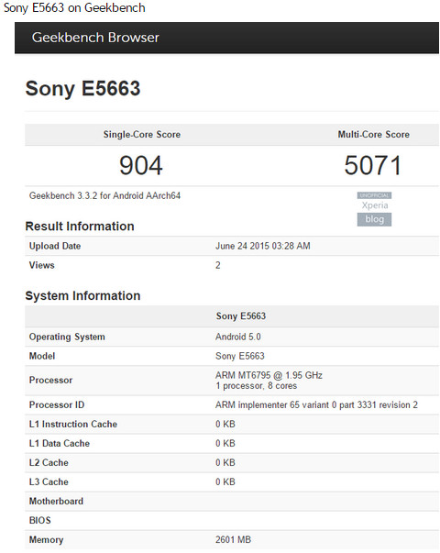Click the Sony E5663 on Geekbench caption
The width and height of the screenshot is (440, 553).
point(74,7)
